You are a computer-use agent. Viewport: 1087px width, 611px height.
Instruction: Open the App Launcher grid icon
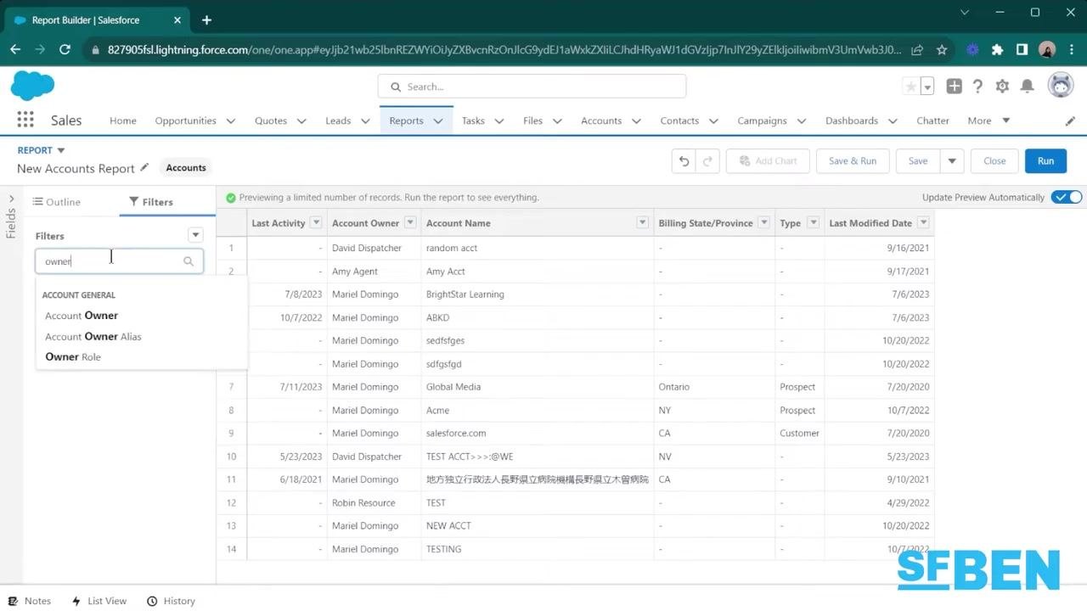pos(25,121)
